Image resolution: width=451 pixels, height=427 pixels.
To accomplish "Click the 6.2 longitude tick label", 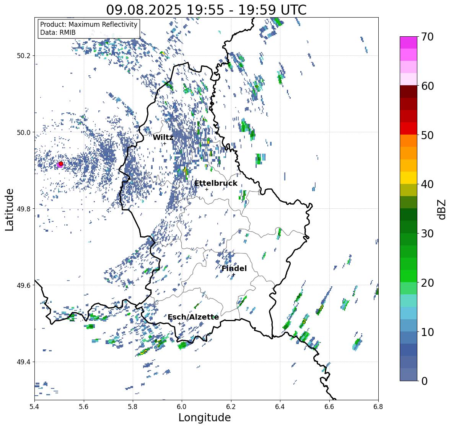I will coord(231,407).
